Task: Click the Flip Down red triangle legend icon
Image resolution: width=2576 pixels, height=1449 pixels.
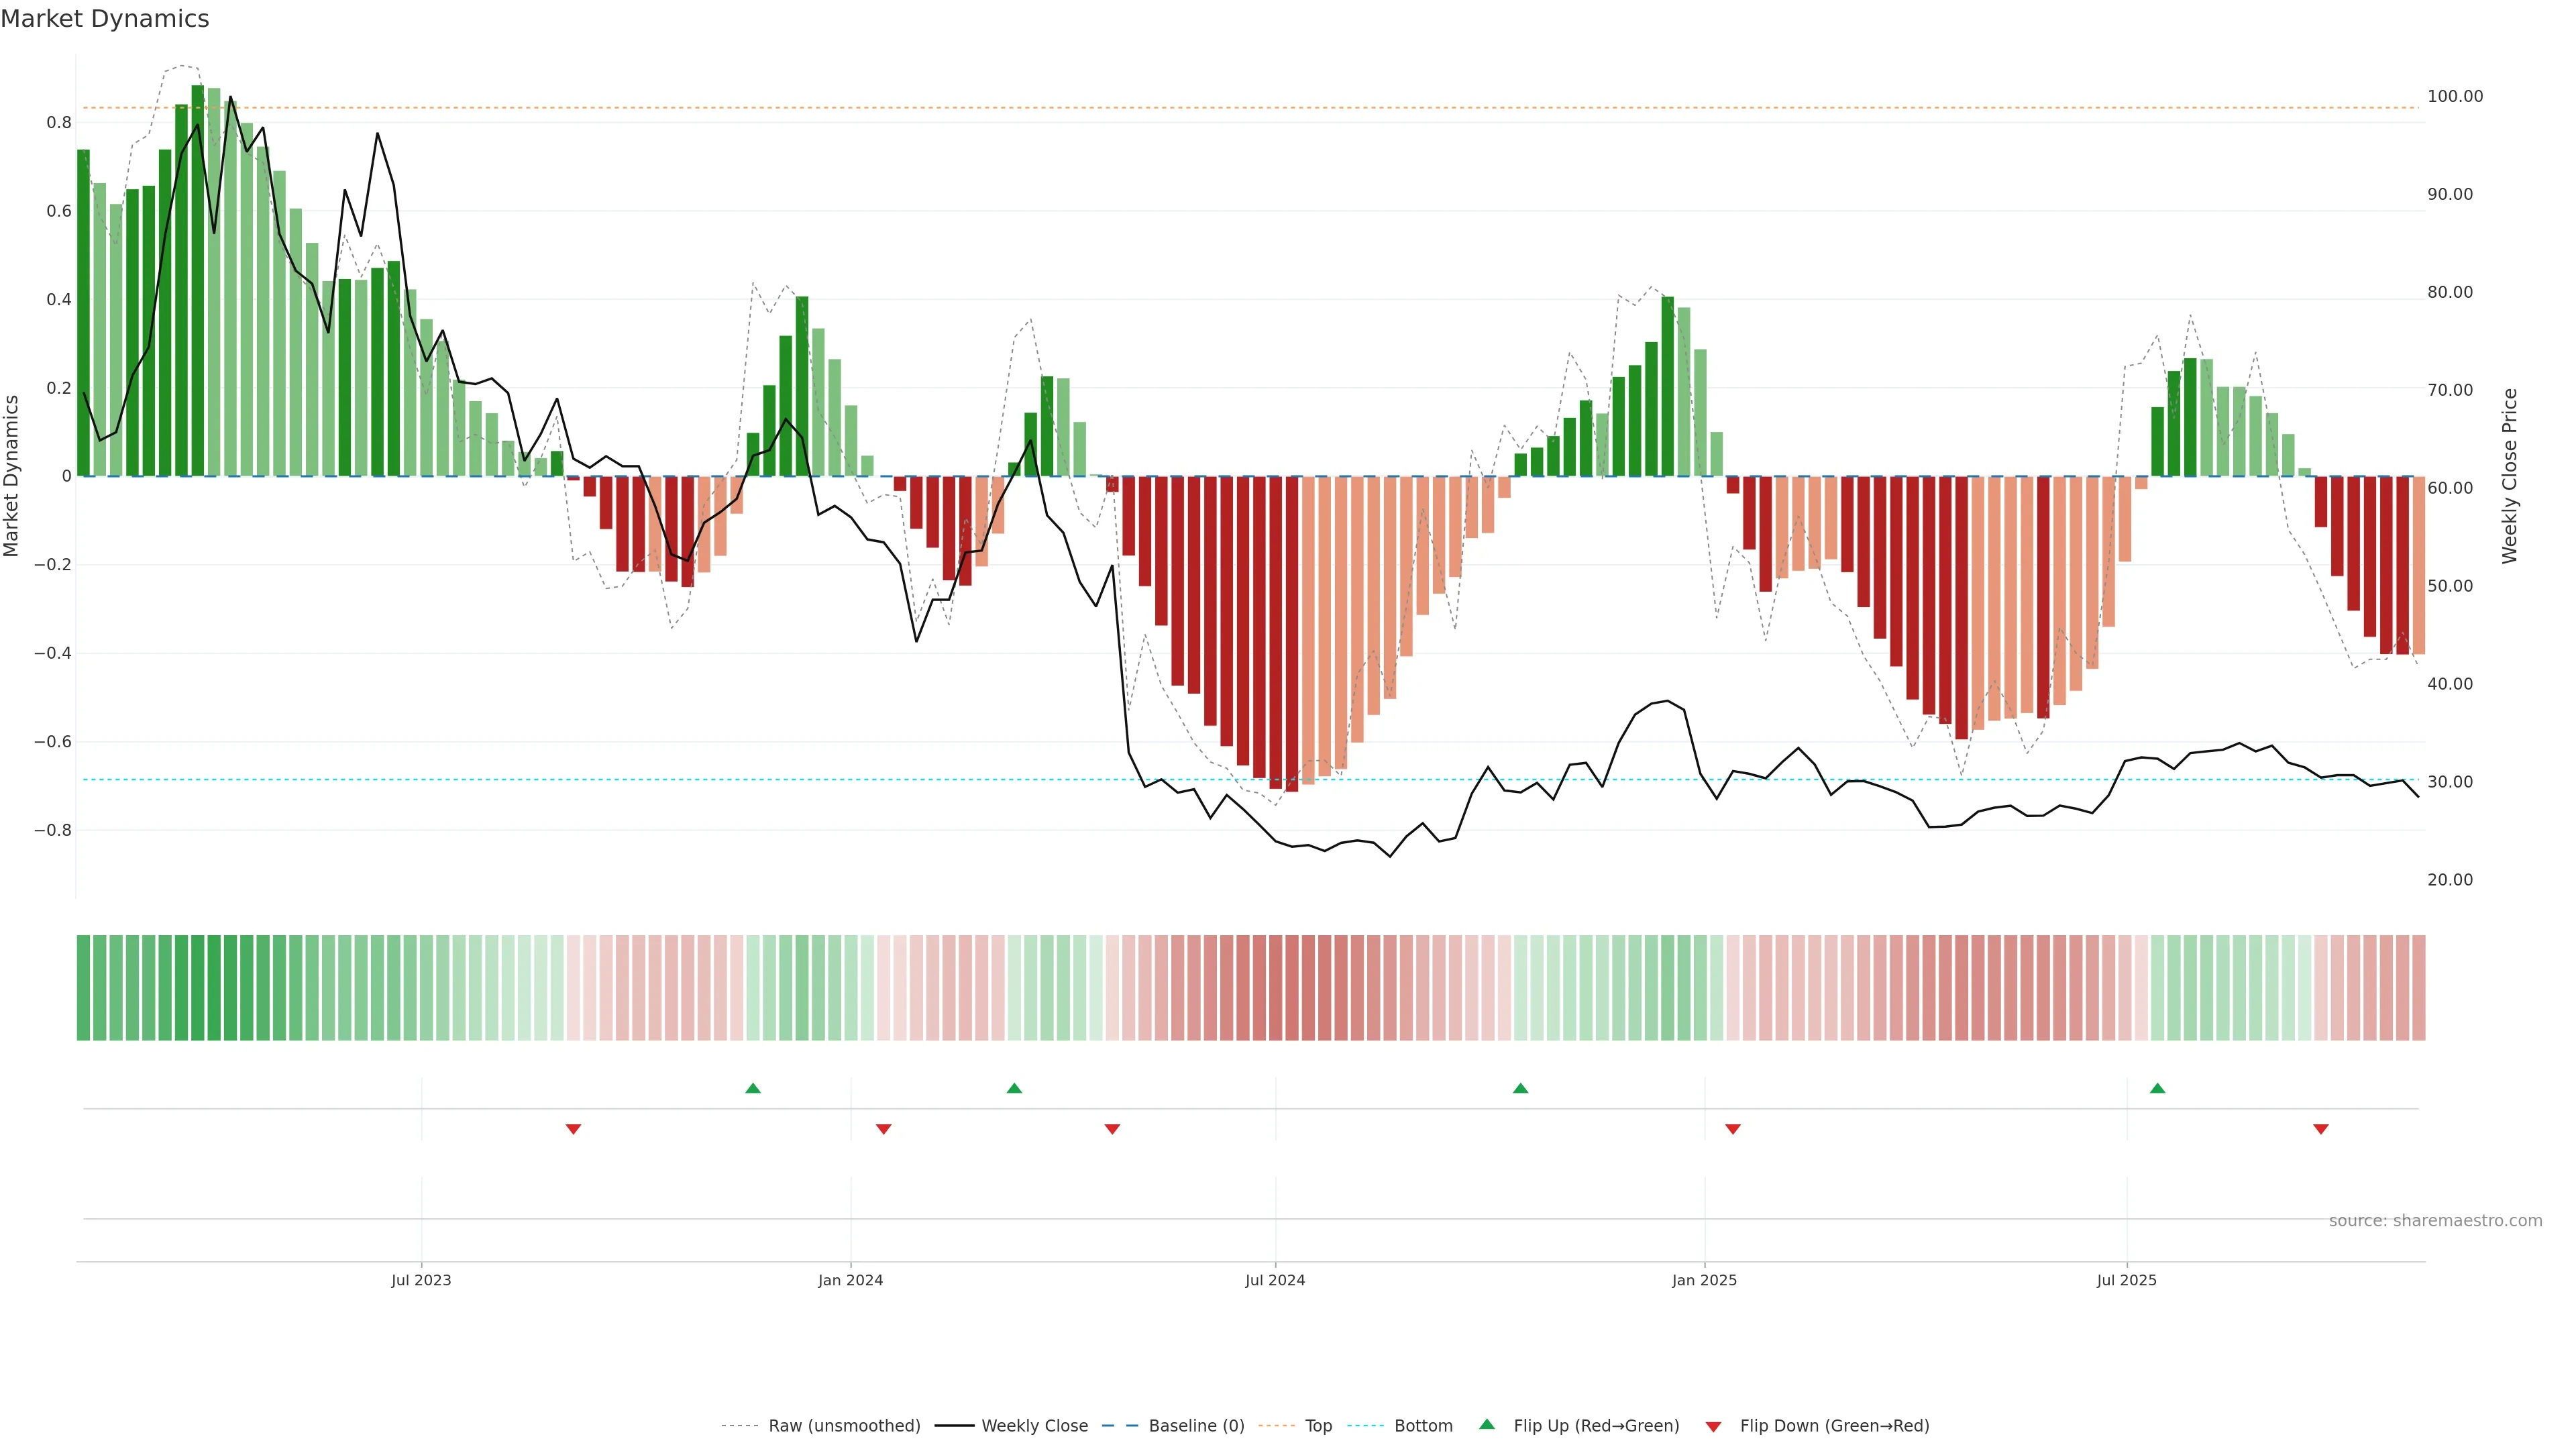Action: click(1713, 1426)
